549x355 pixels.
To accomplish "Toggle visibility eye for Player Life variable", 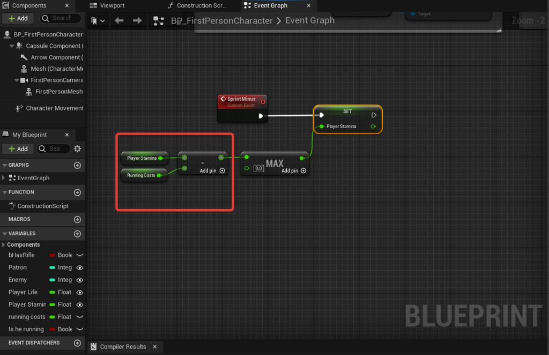I will click(80, 292).
